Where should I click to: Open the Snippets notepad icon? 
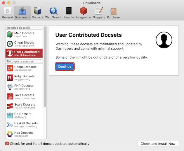99,11
